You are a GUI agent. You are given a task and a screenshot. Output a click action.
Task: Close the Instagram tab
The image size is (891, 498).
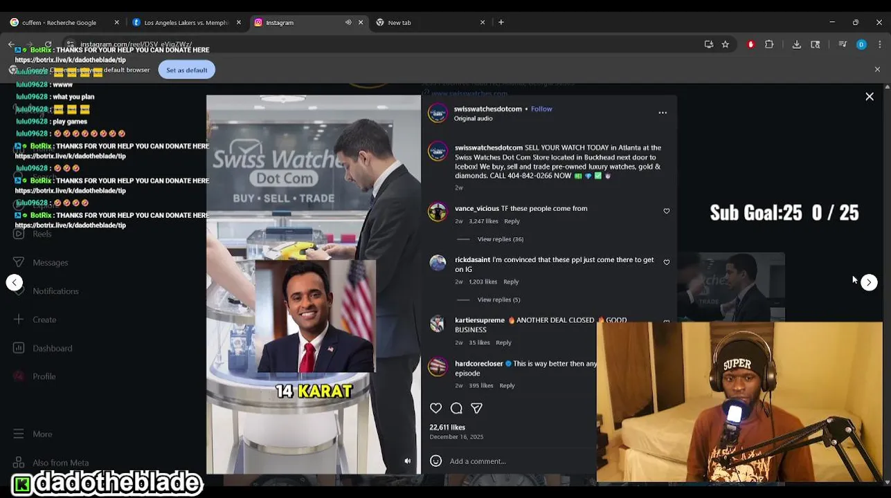click(x=361, y=22)
